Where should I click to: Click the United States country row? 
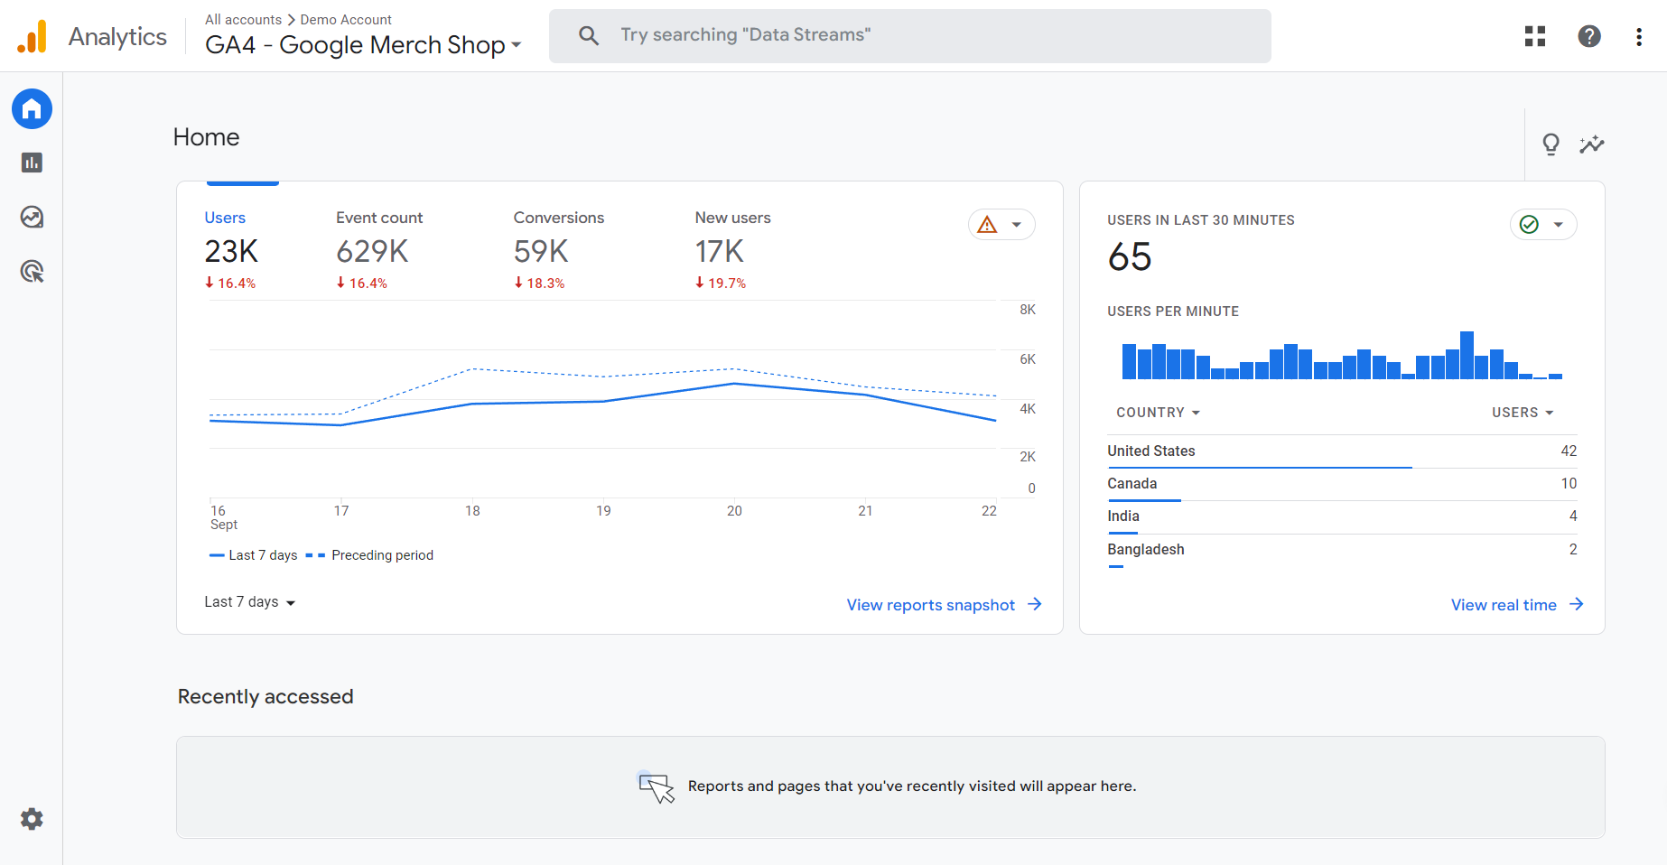(x=1342, y=451)
